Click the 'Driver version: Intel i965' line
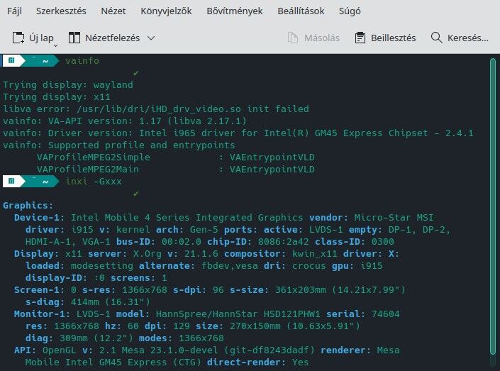This screenshot has height=371, width=500. [x=238, y=133]
